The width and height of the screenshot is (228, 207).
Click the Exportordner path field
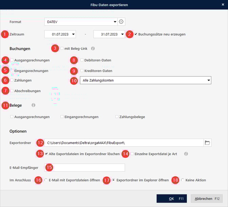click(x=124, y=143)
